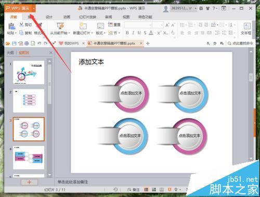Viewport: 260px width, 197px height.
Task: Expand the 从当前开始 dropdown arrow
Action: (x=69, y=33)
